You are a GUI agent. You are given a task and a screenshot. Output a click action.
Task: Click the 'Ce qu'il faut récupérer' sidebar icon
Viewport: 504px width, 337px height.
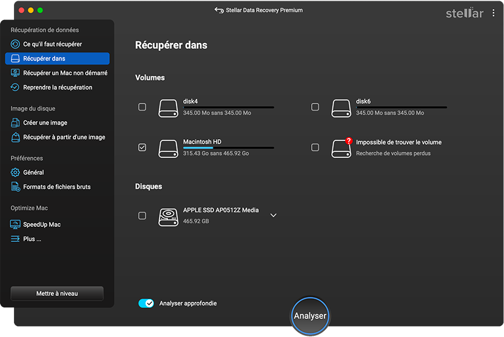point(15,44)
